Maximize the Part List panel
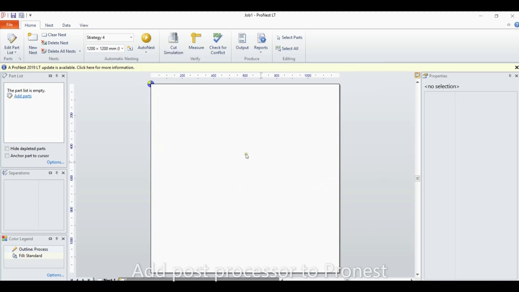519x292 pixels. pyautogui.click(x=50, y=76)
